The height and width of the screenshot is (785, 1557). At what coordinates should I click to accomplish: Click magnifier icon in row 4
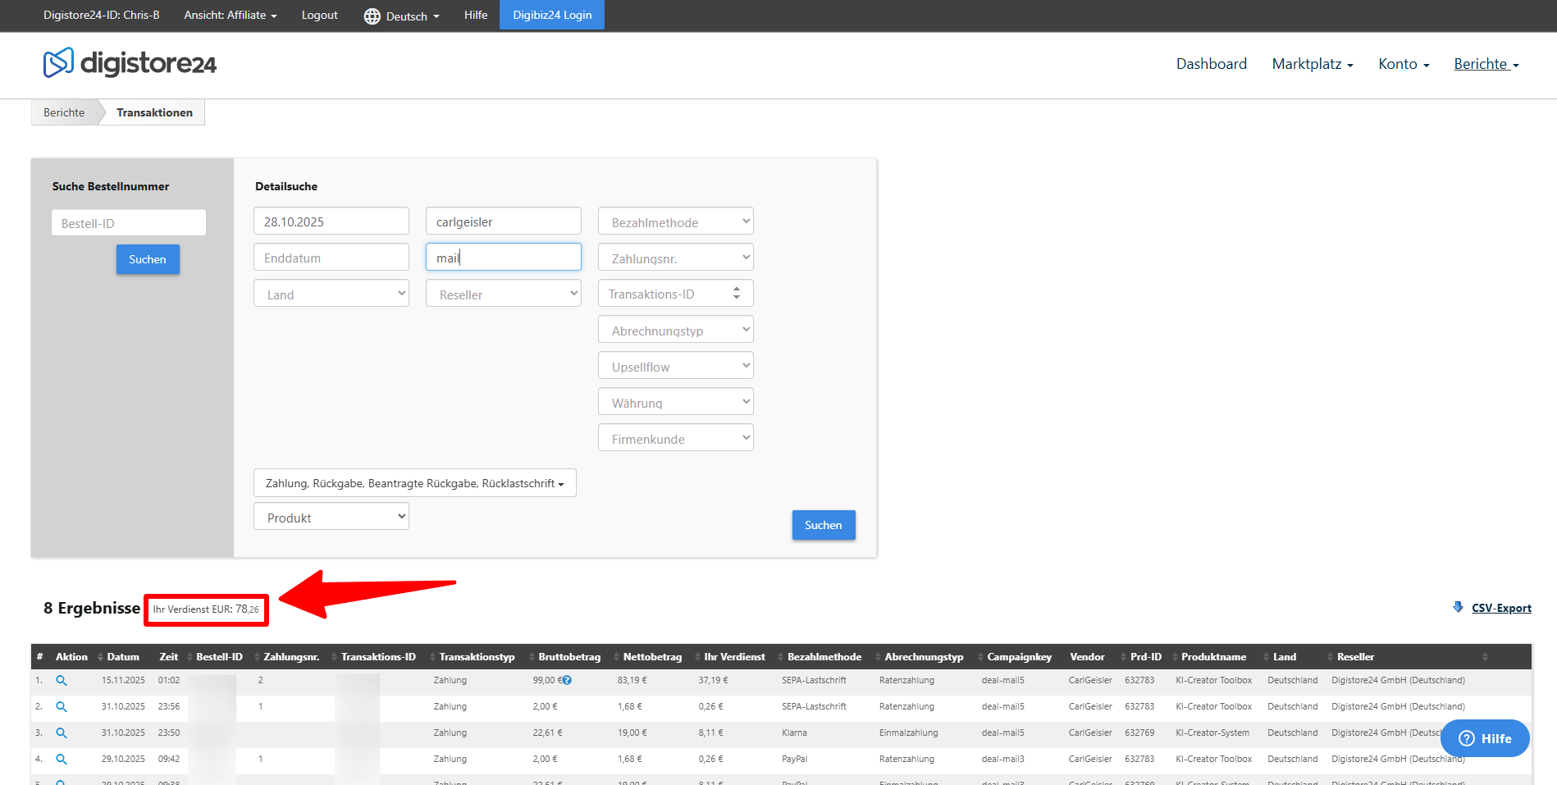pyautogui.click(x=61, y=759)
